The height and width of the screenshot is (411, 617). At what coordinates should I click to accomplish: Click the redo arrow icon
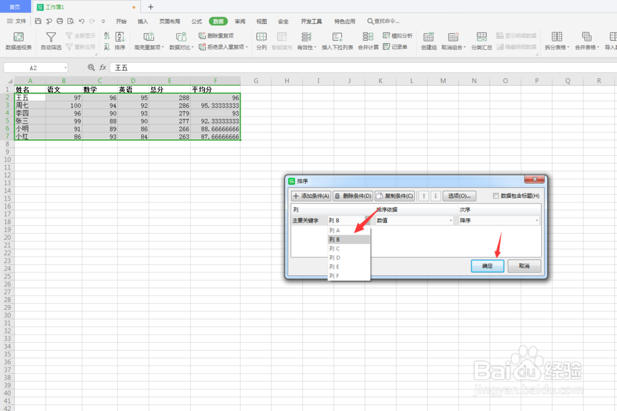92,21
